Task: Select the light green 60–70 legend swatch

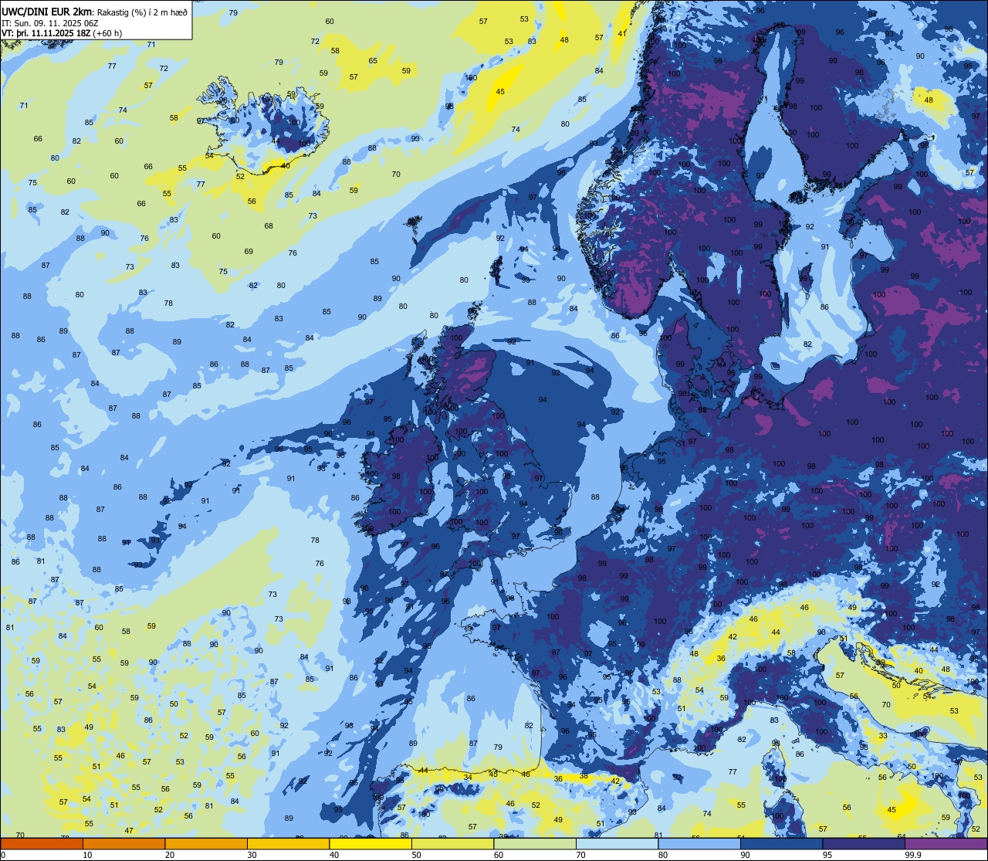Action: (535, 843)
